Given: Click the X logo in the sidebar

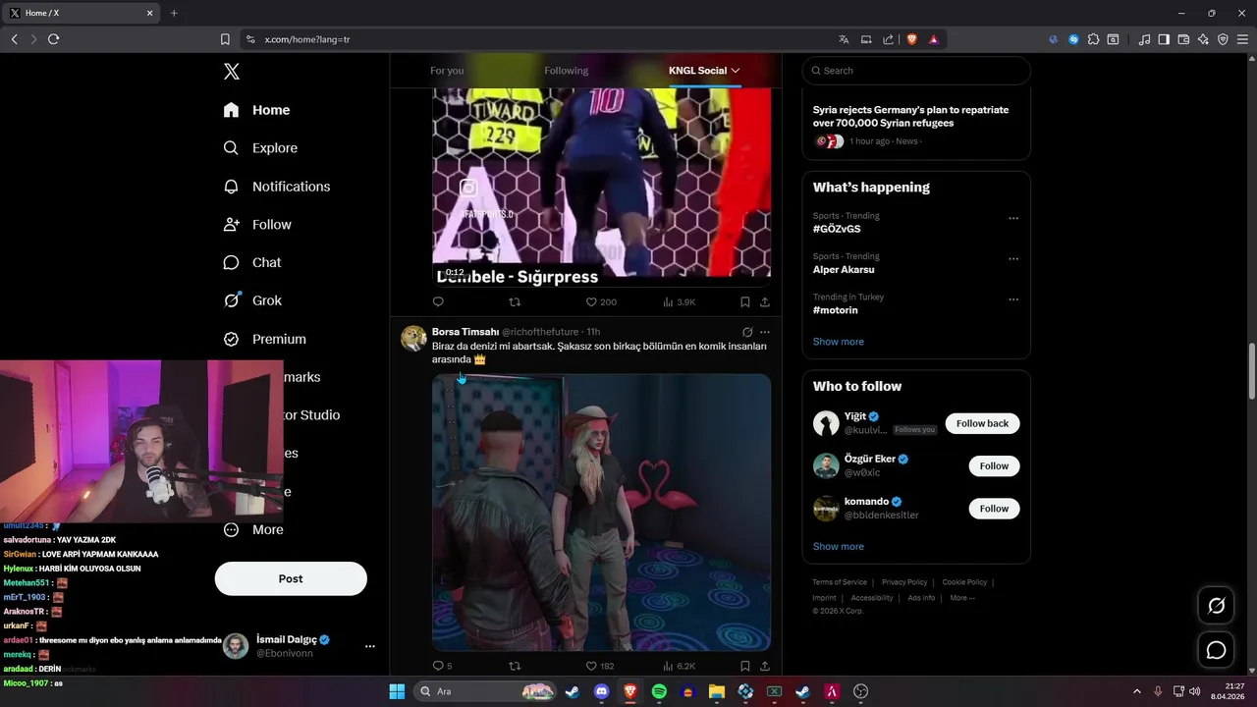Looking at the screenshot, I should point(231,71).
